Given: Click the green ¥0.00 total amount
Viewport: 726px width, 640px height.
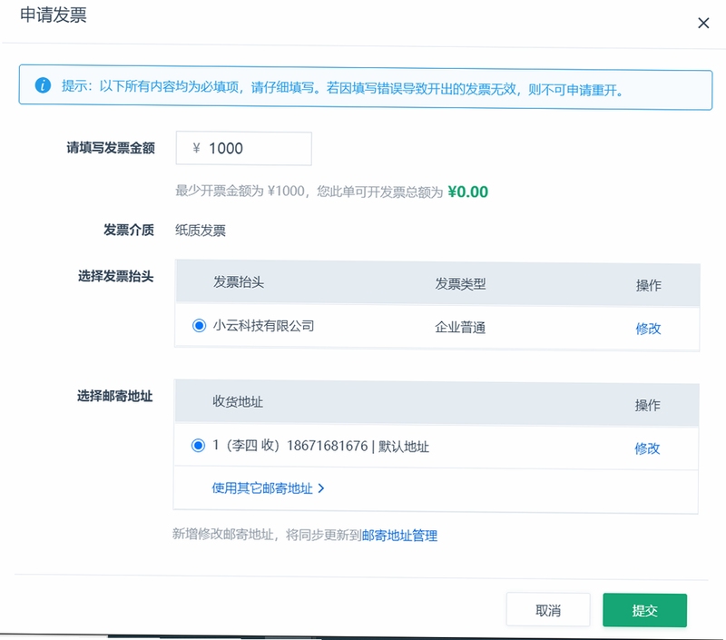Looking at the screenshot, I should pyautogui.click(x=467, y=192).
